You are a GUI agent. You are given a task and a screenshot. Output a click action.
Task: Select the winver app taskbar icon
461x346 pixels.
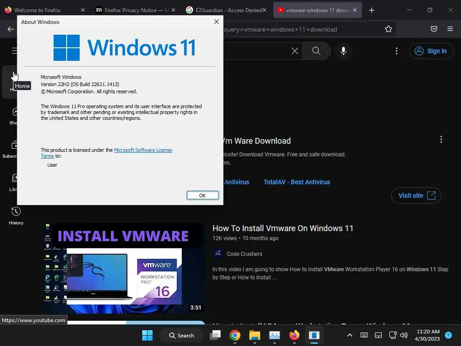(314, 335)
